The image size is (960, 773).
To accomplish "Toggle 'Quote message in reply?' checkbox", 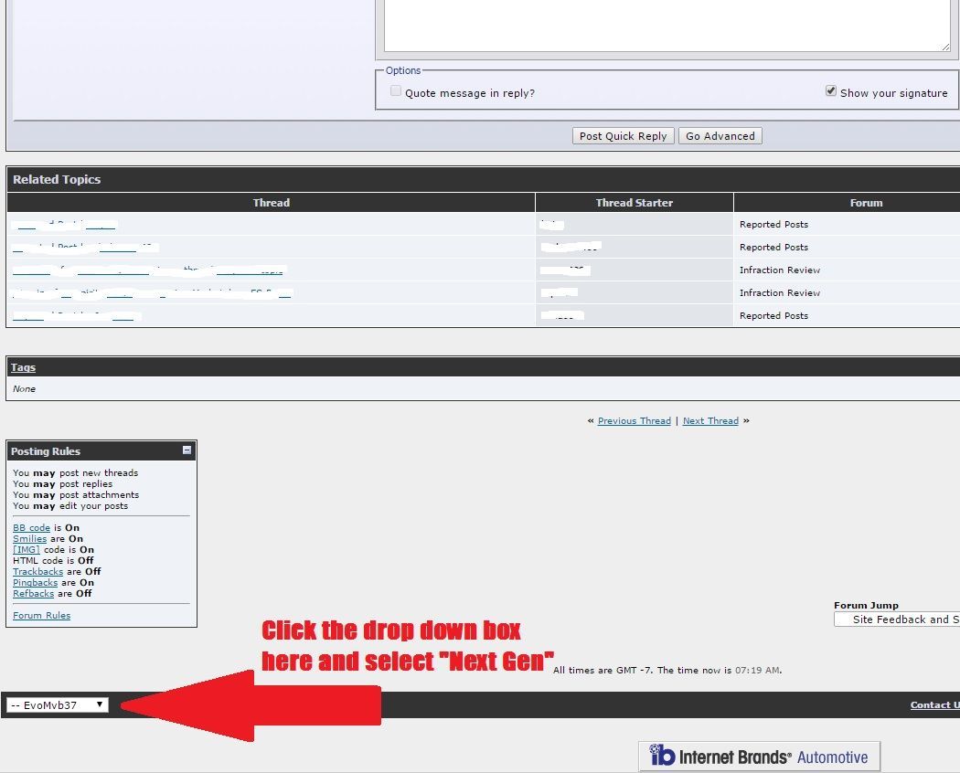I will click(396, 91).
